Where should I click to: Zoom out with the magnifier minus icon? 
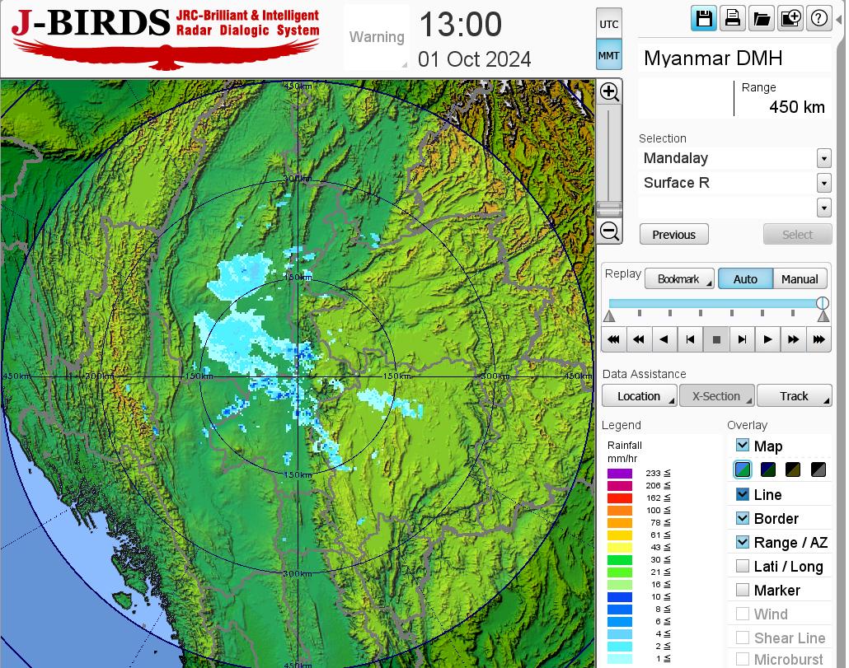[609, 231]
